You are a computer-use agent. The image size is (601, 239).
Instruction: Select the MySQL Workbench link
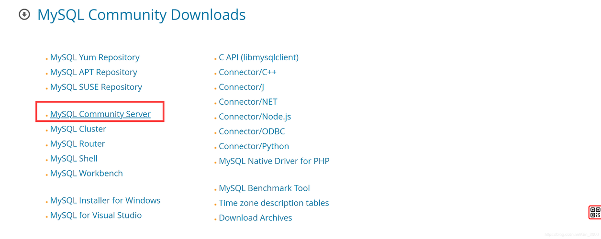(86, 174)
